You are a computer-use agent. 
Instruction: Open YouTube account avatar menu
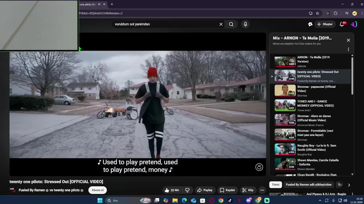354,24
